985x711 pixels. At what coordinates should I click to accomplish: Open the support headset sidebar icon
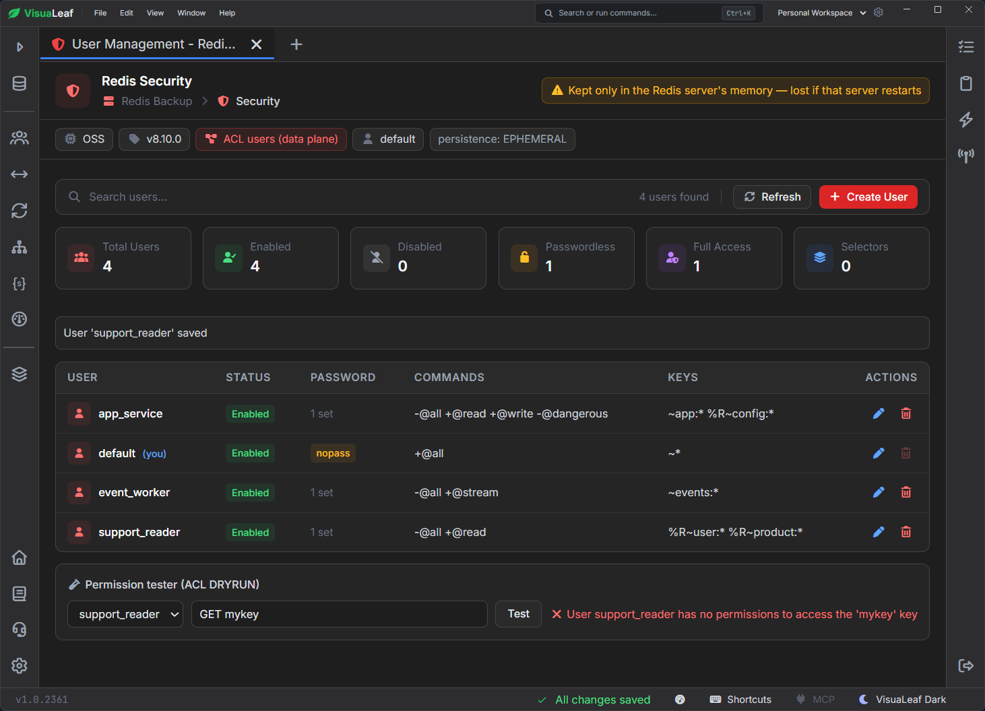coord(20,630)
